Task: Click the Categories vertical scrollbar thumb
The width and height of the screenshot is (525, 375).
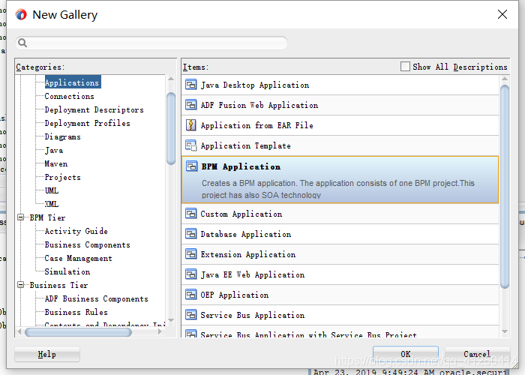Action: [x=171, y=128]
